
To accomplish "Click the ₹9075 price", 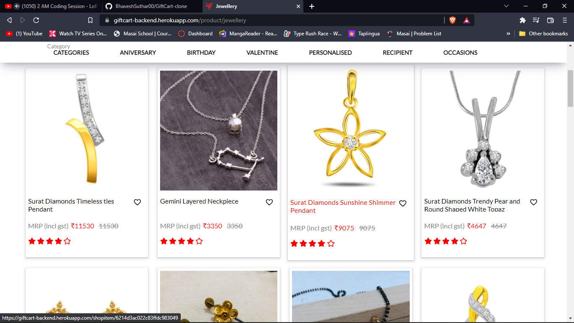I will pos(345,228).
